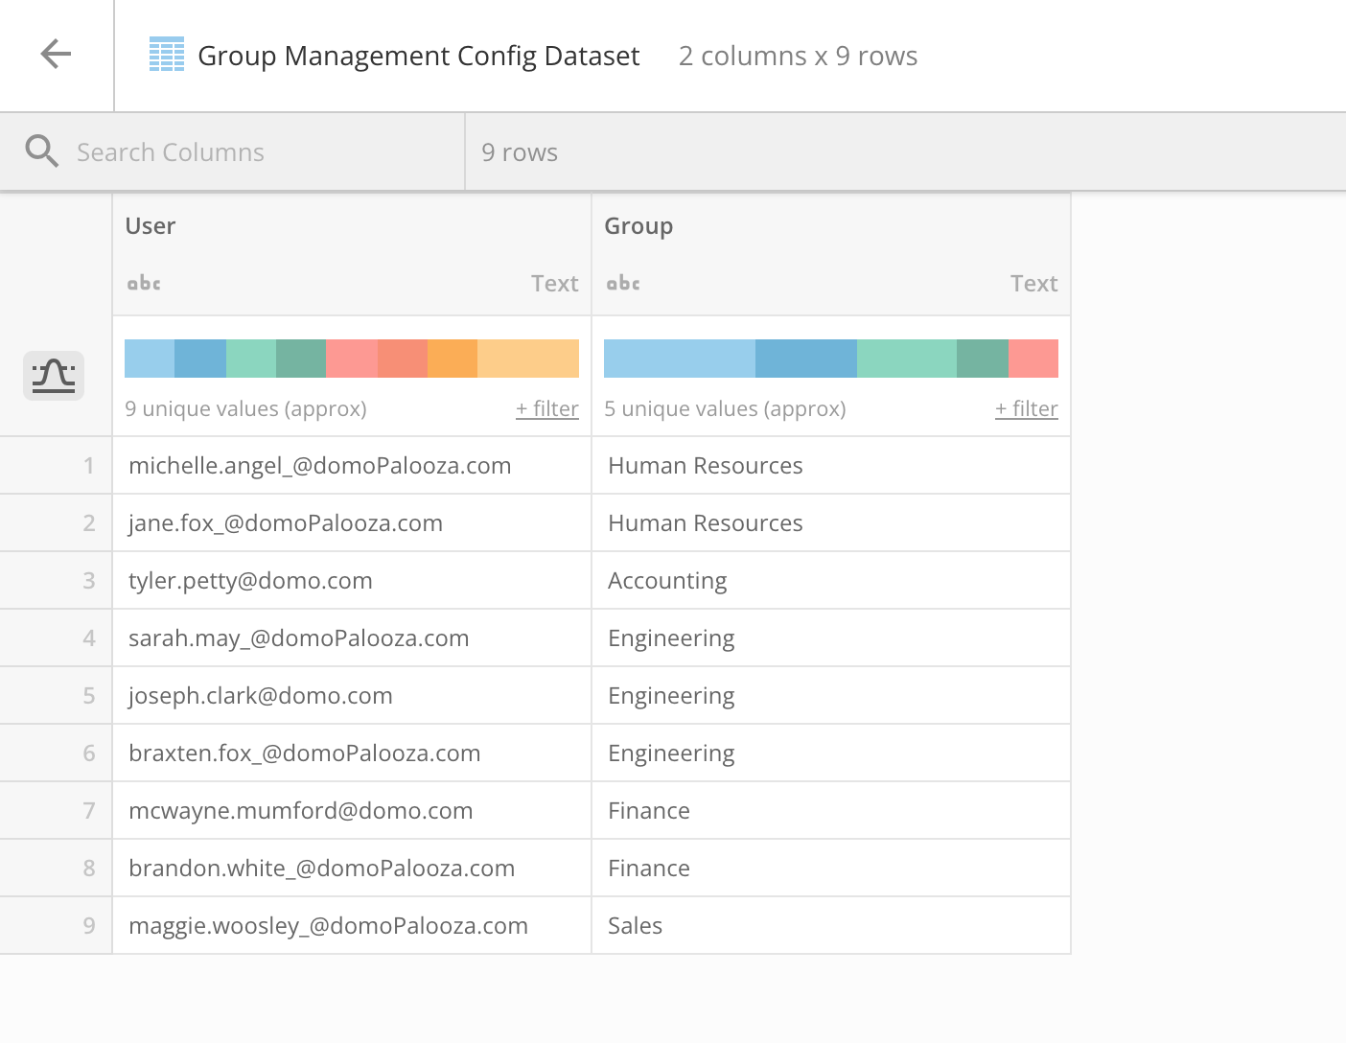This screenshot has width=1346, height=1043.
Task: Click the blue dataset grid icon
Action: [x=167, y=55]
